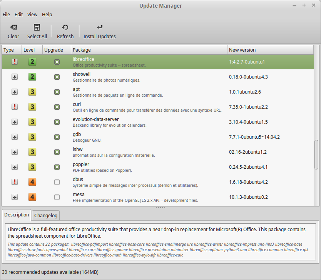The height and width of the screenshot is (280, 321).
Task: Click the package list vertical scrollbar handle
Action: tap(316, 155)
